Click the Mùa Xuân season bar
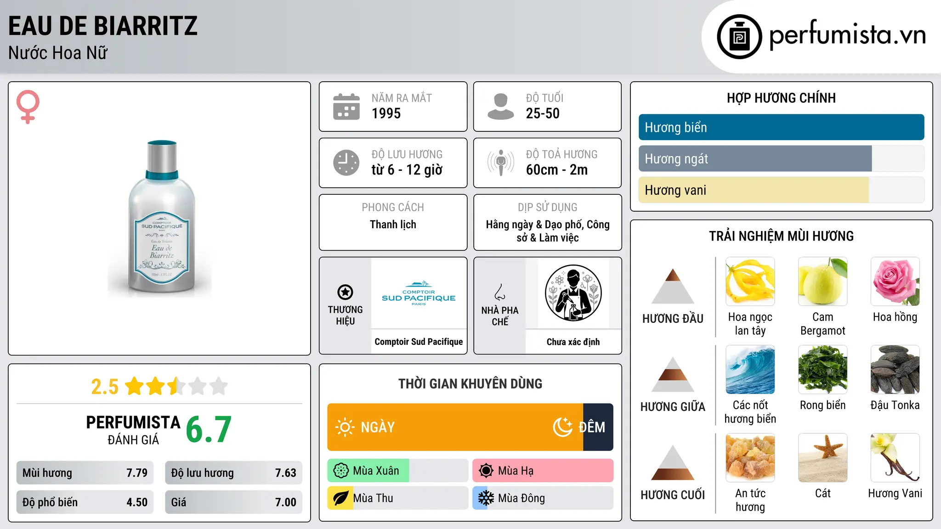The width and height of the screenshot is (941, 529). 398,471
